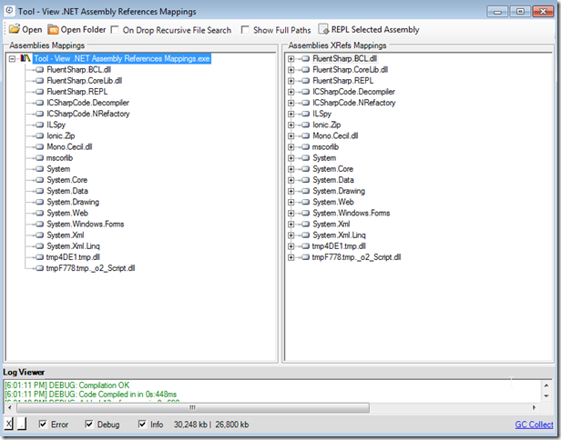Click the Open Folder toolbar label

[x=84, y=30]
